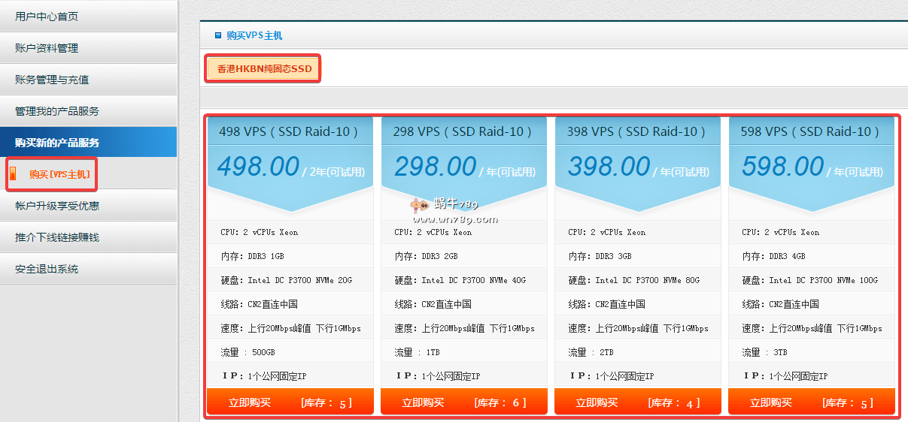The image size is (908, 422).
Task: Collapse the 购买新的产品服务 section
Action: pos(57,143)
